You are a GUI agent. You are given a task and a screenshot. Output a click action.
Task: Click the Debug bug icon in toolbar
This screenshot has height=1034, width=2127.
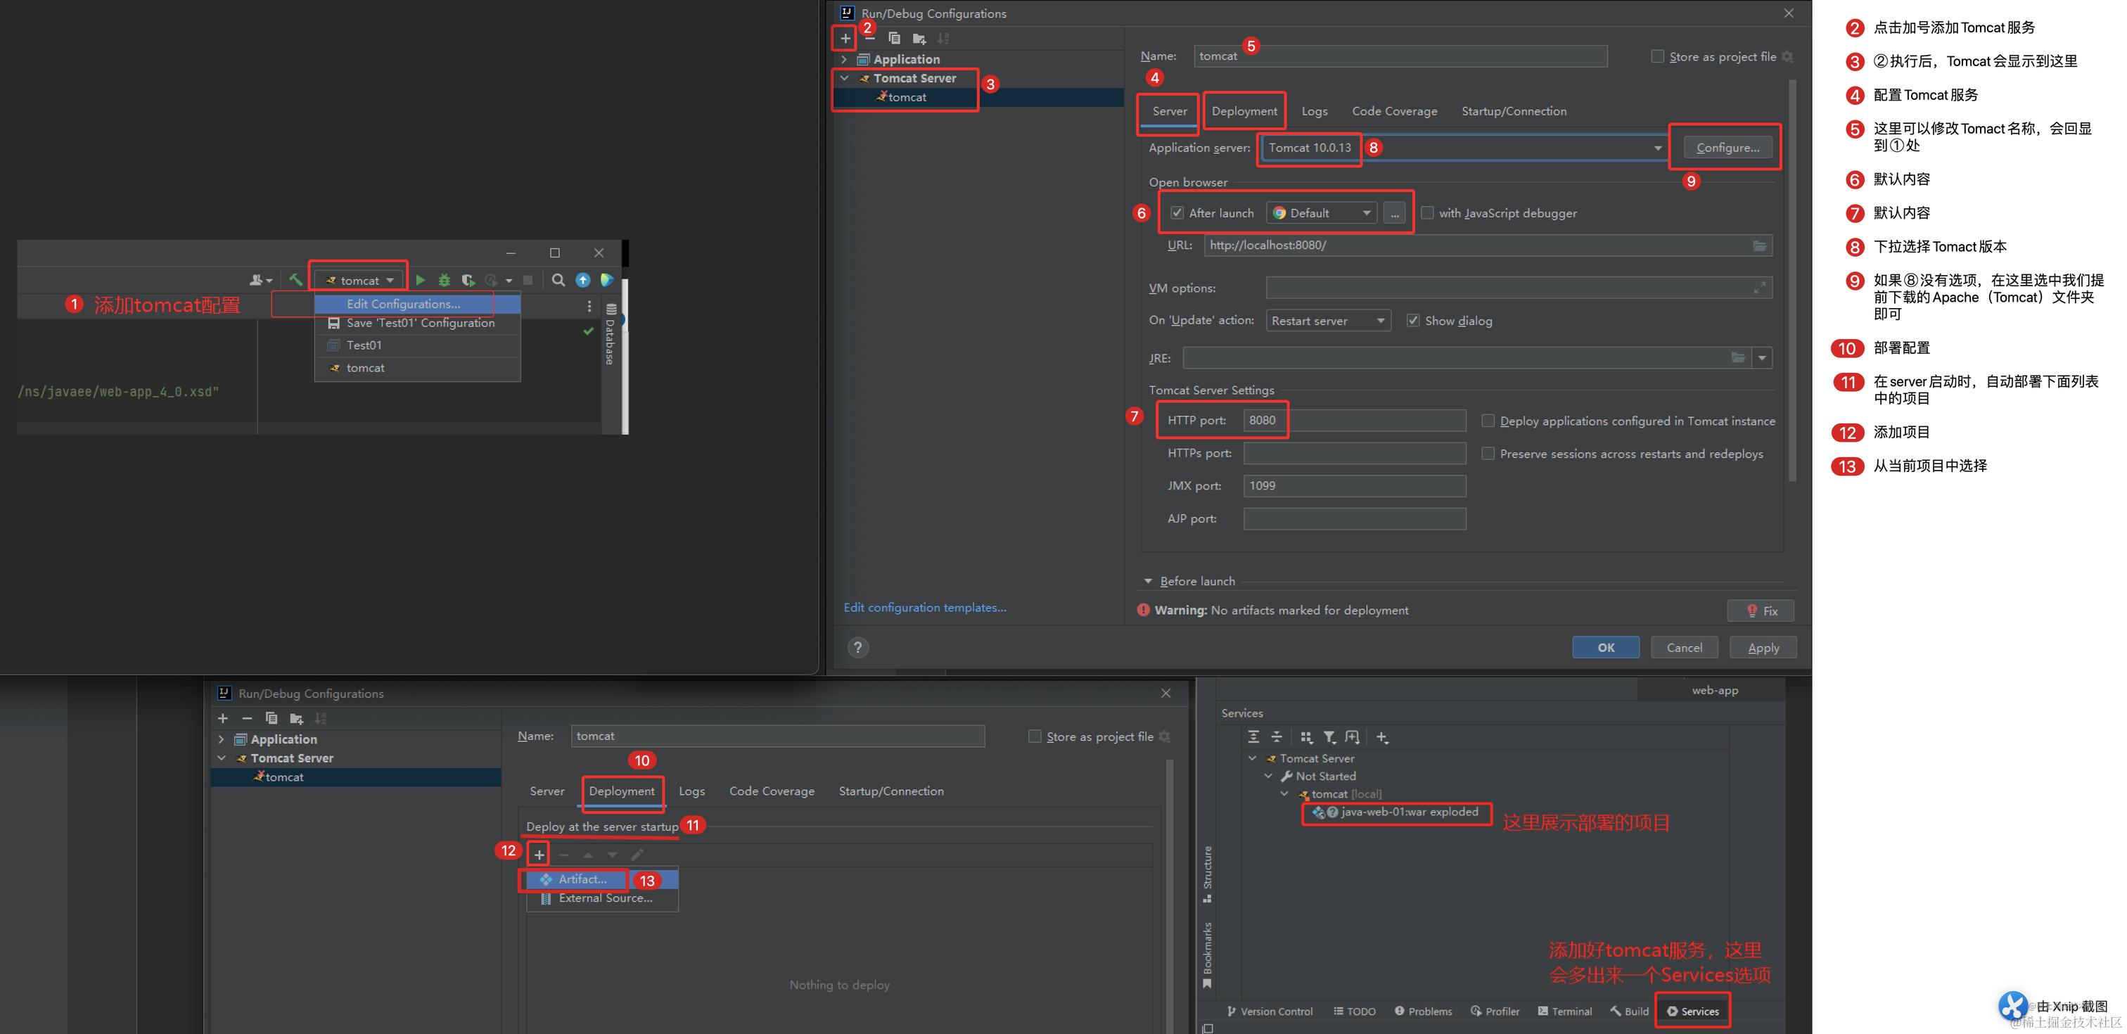445,280
